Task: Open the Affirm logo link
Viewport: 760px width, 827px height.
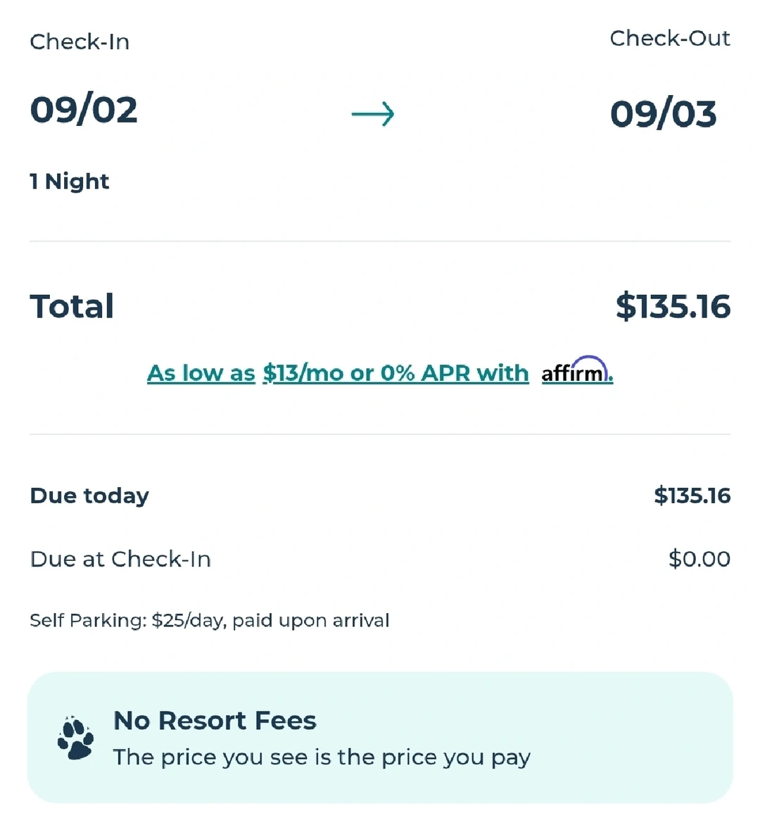Action: (576, 371)
